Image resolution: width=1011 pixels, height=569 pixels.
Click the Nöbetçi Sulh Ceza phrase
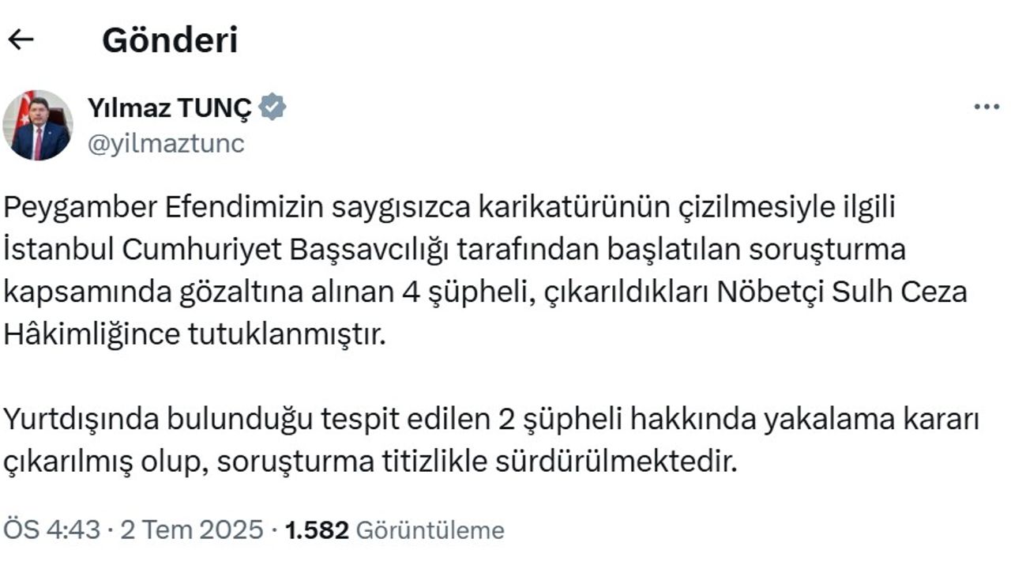point(841,292)
